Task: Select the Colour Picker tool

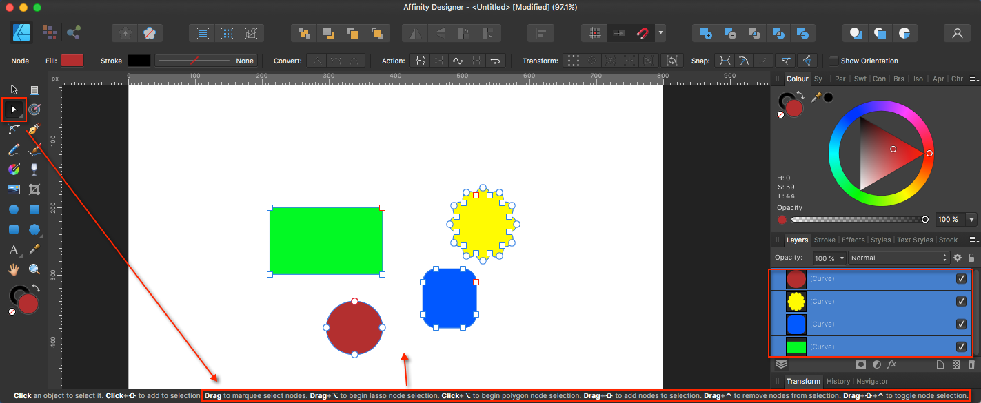Action: click(x=34, y=249)
